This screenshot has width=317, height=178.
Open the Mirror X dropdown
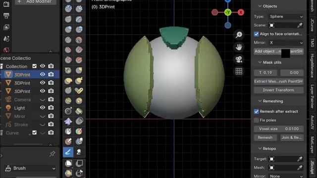(286, 43)
